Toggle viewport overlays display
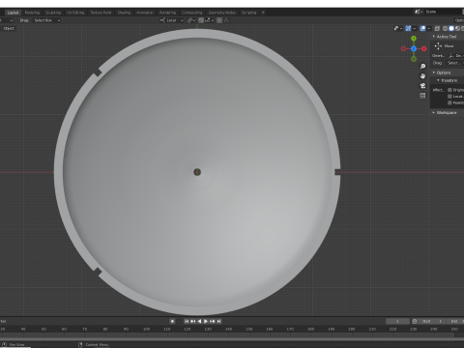Screen dimensions: 464x348 (x=422, y=28)
